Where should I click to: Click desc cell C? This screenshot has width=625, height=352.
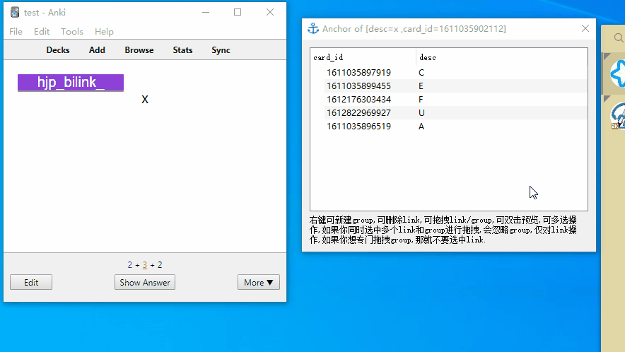pos(421,73)
